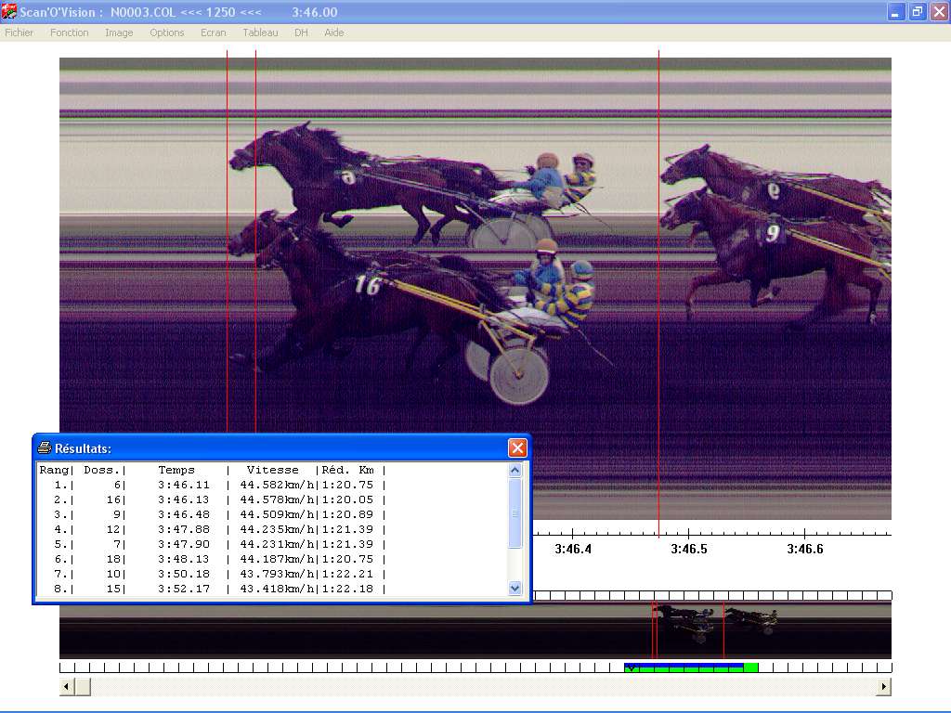Select result row with time 3:46.48
Image resolution: width=951 pixels, height=713 pixels.
213,514
